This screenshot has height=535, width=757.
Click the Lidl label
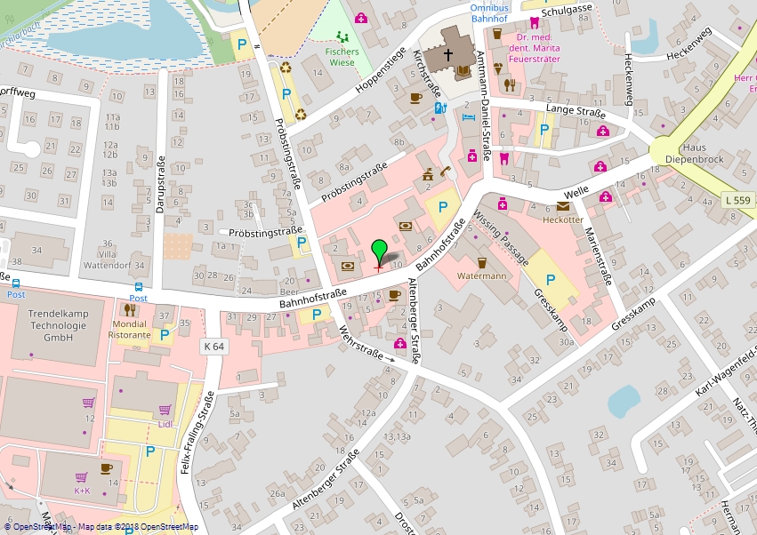point(165,424)
